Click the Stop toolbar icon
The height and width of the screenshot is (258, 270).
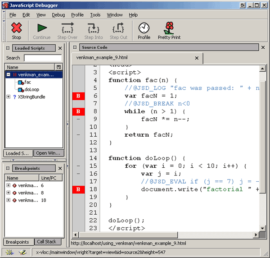[x=16, y=28]
